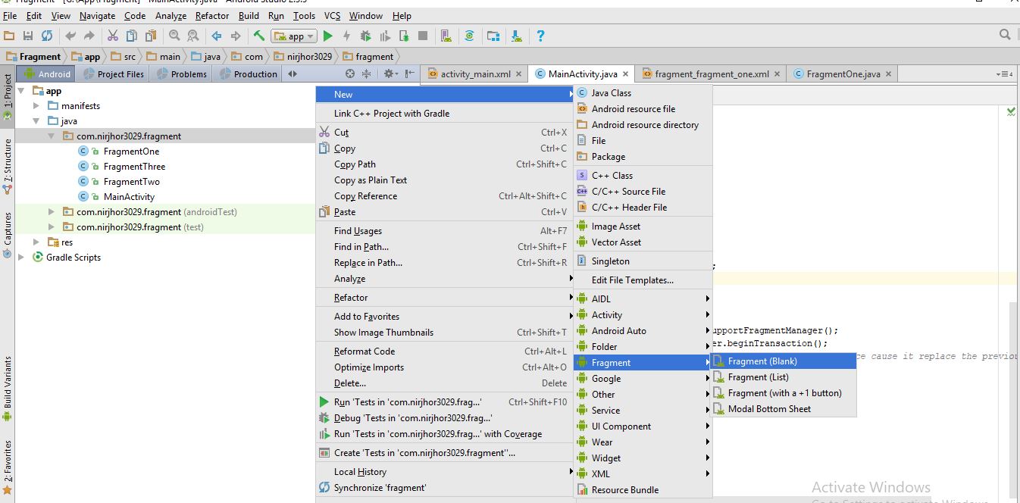This screenshot has height=503, width=1020.
Task: Select the FragmentThree class in tree
Action: 134,167
